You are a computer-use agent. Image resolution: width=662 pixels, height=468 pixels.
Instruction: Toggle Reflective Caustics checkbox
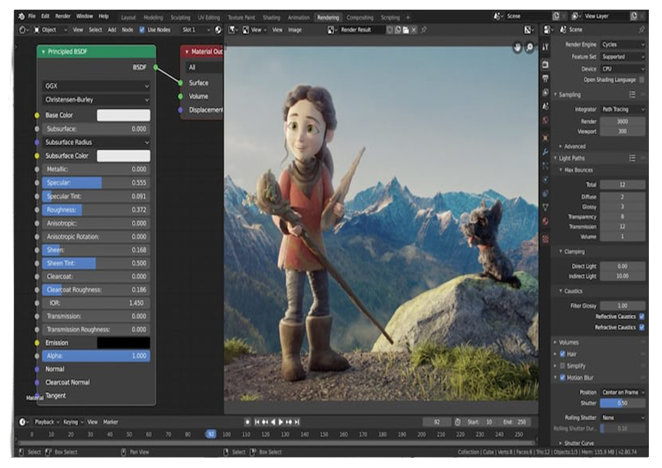642,317
